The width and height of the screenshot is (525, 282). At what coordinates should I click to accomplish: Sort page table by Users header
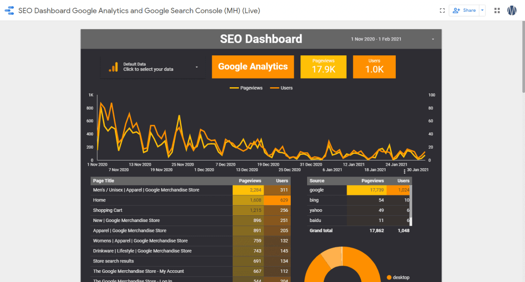(x=282, y=181)
